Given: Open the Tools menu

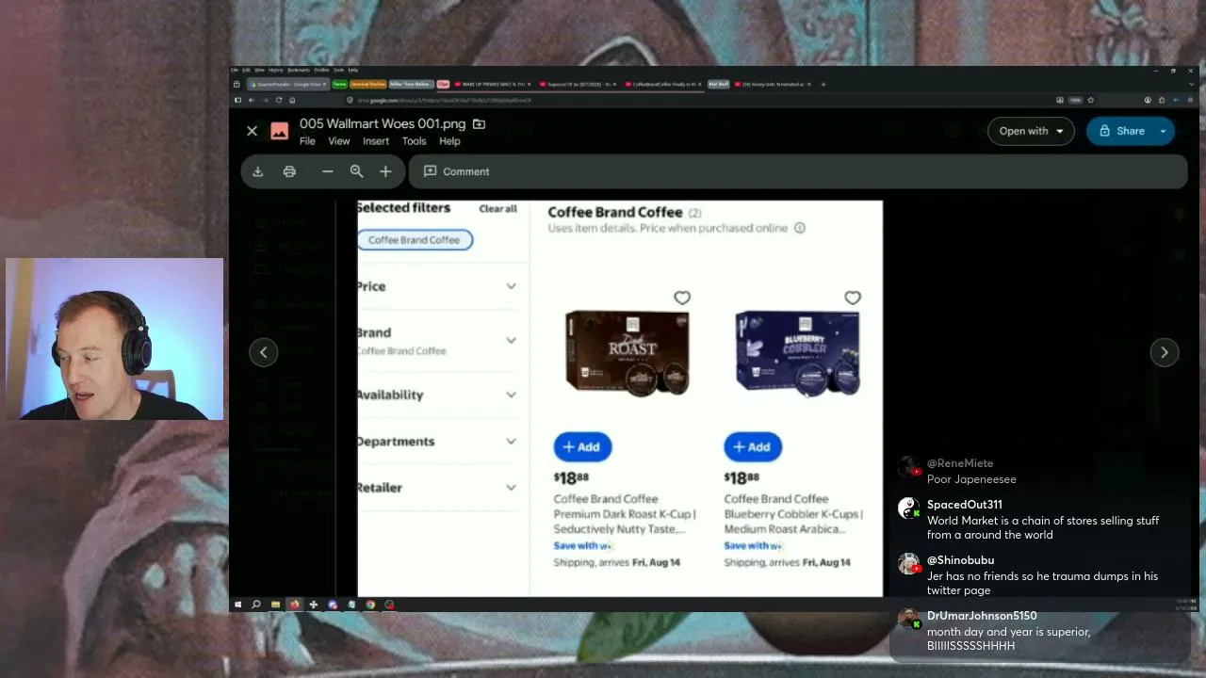Looking at the screenshot, I should [x=415, y=141].
